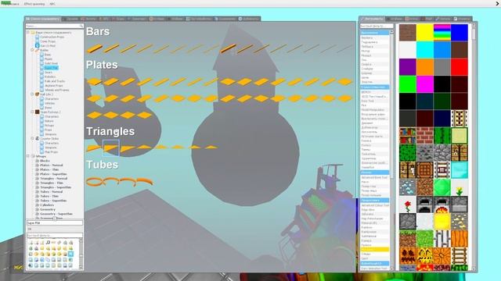
Task: Choose the bright red material swatch
Action: (460, 67)
